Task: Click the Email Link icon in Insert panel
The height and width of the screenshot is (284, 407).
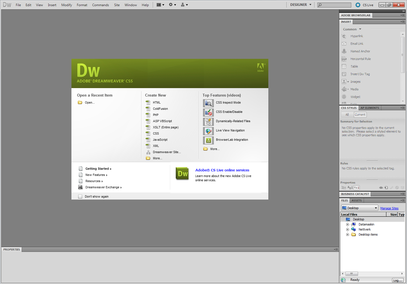Action: 344,44
